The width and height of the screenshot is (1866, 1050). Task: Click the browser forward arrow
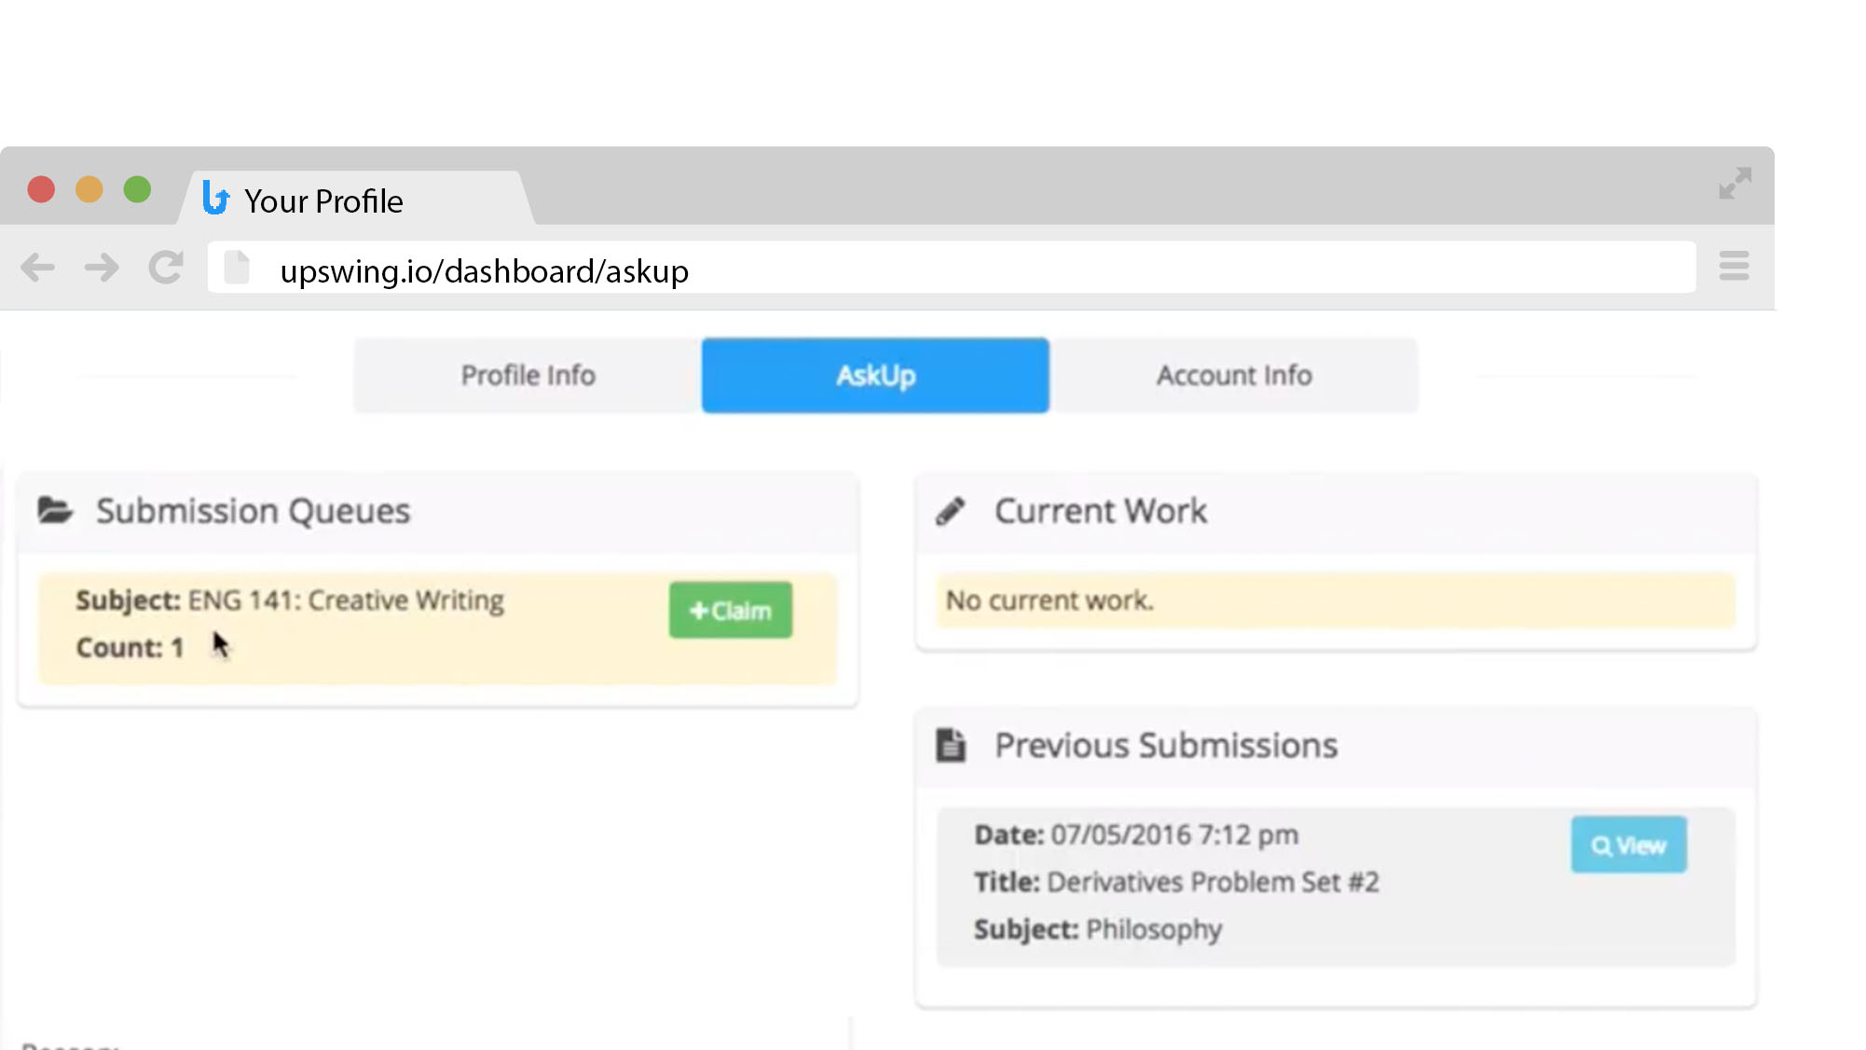(x=101, y=268)
